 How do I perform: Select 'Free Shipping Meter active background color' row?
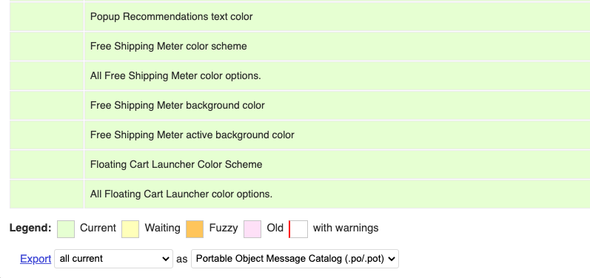coord(337,135)
